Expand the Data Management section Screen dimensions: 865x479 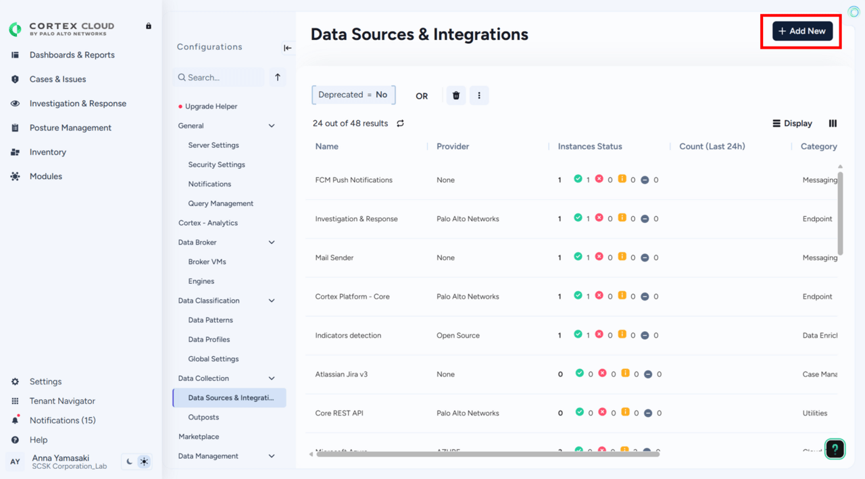(x=272, y=456)
